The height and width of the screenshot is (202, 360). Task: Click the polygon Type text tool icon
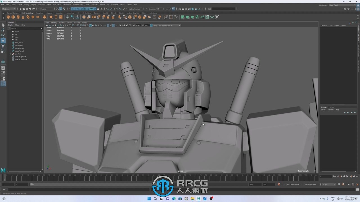click(x=56, y=17)
